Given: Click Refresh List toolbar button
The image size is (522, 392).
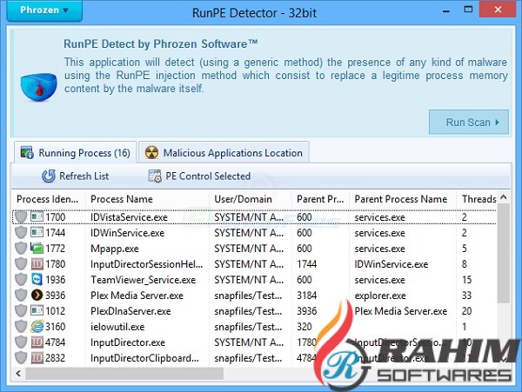Looking at the screenshot, I should (x=75, y=176).
